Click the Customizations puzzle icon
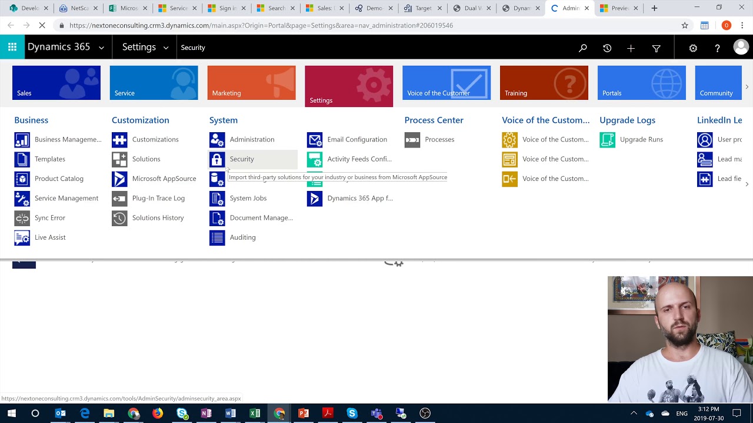This screenshot has width=753, height=423. pyautogui.click(x=119, y=140)
